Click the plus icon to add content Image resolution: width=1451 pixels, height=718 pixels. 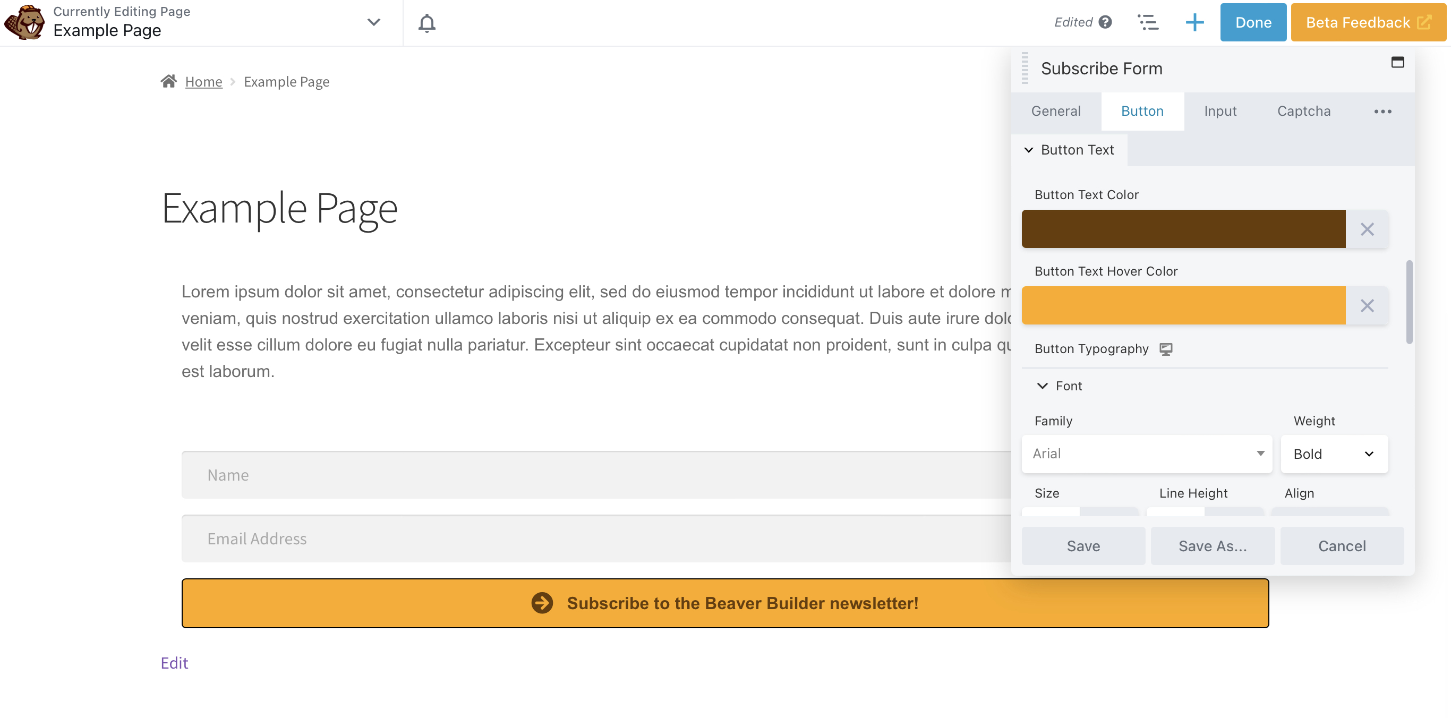pyautogui.click(x=1194, y=22)
